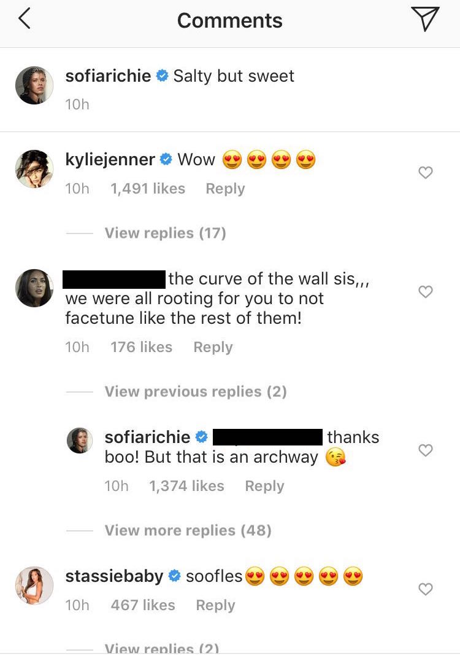460x655 pixels.
Task: Like the facetune comment via heart icon
Action: tap(426, 292)
